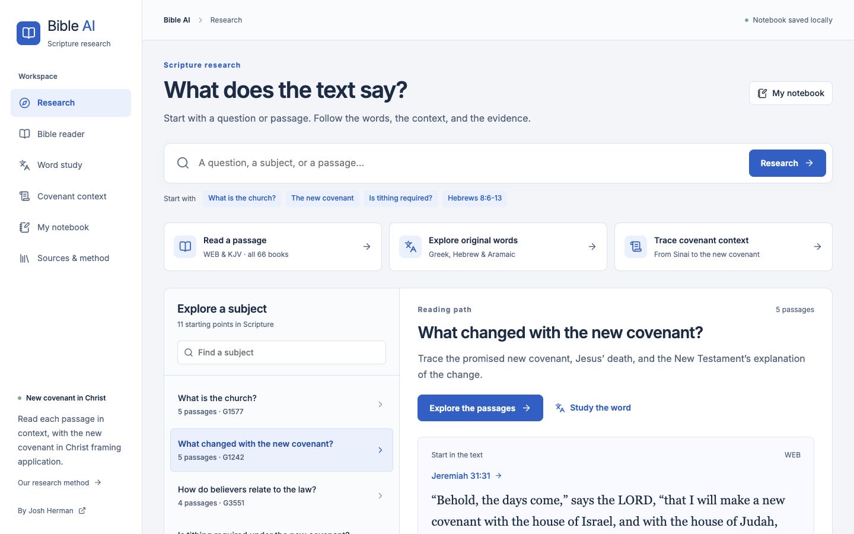Click 'Notebook saved locally' status text
854x534 pixels.
792,20
